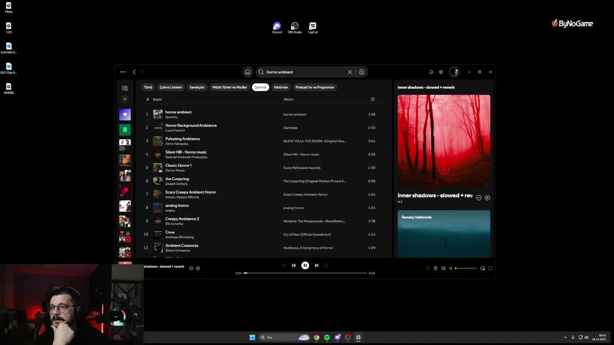Open Chrome from the taskbar
614x345 pixels.
click(317, 337)
